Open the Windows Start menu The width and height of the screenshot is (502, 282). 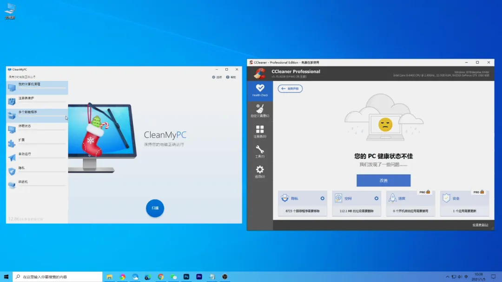point(6,276)
